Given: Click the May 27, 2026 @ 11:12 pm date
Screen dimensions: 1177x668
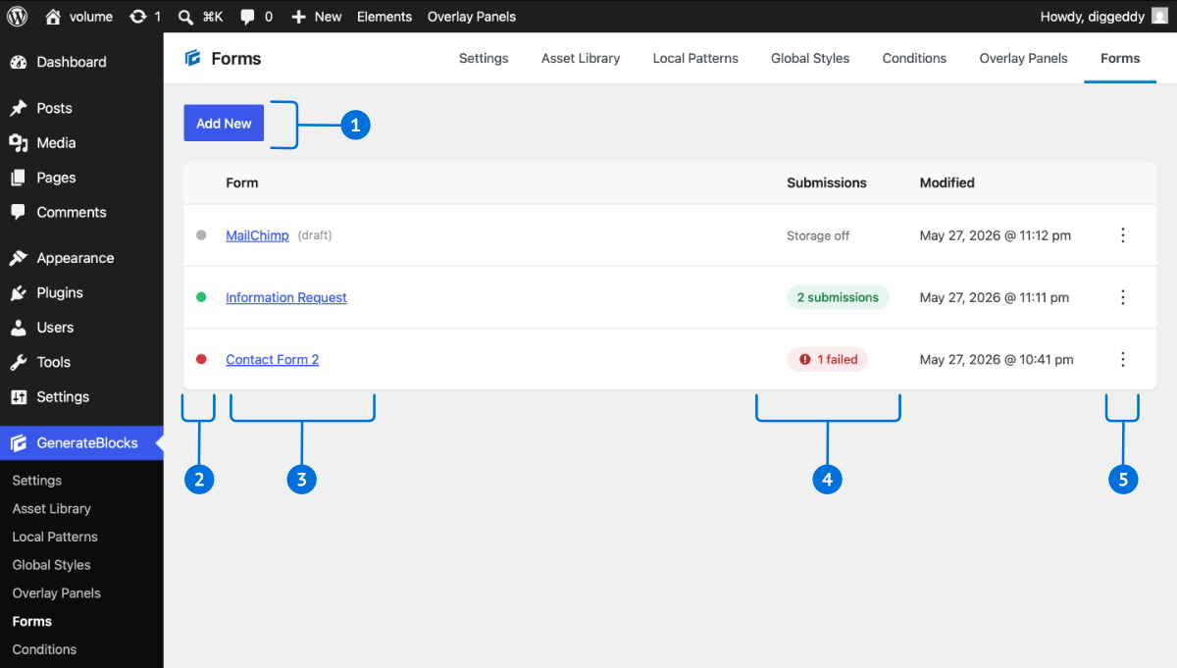Looking at the screenshot, I should (x=996, y=235).
